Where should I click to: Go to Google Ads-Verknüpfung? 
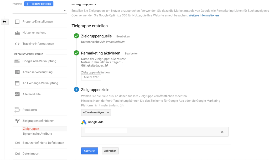[40, 61]
